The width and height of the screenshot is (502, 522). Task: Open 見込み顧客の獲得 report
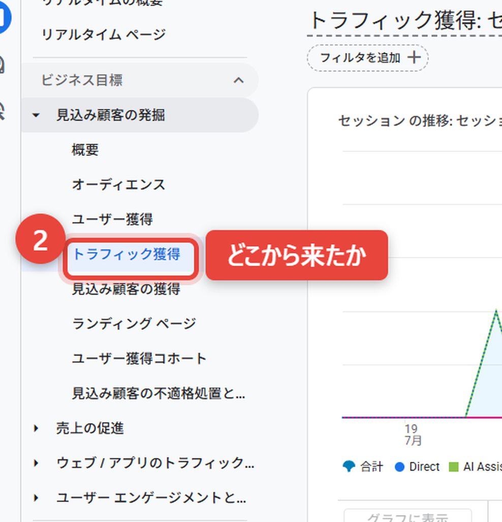pos(127,288)
